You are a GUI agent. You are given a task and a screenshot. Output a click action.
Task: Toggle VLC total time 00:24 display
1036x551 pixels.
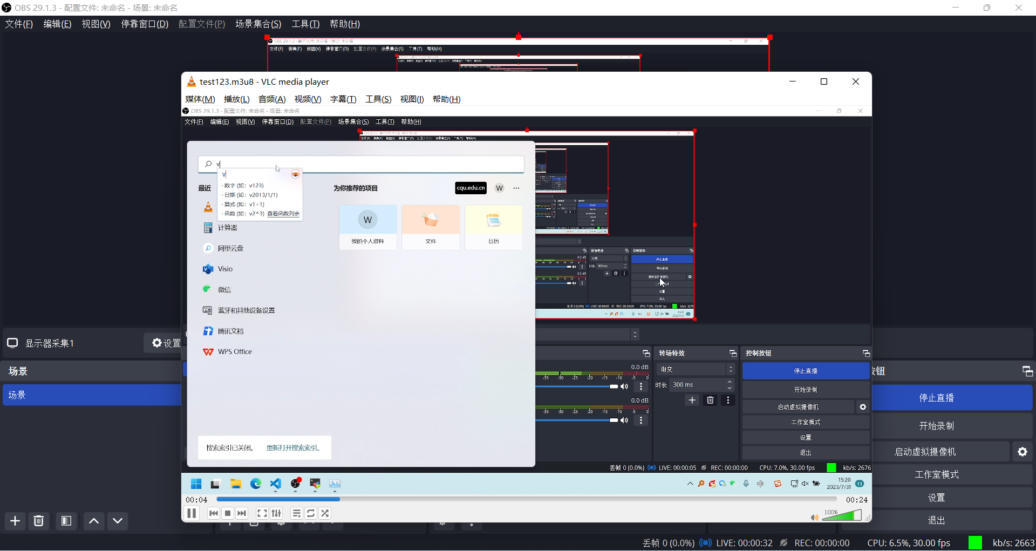tap(856, 500)
